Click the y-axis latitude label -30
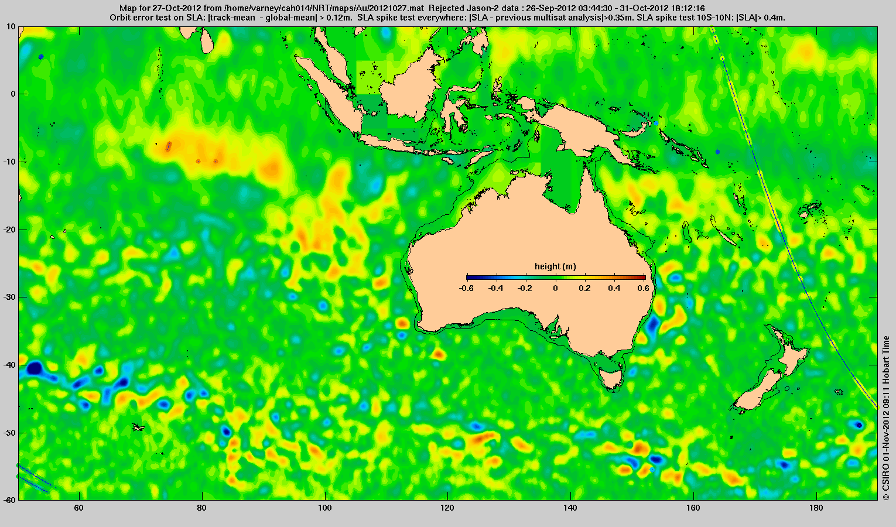The height and width of the screenshot is (527, 896). (9, 297)
